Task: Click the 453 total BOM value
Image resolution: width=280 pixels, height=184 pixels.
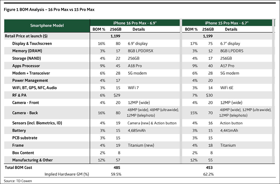Action: (209, 168)
